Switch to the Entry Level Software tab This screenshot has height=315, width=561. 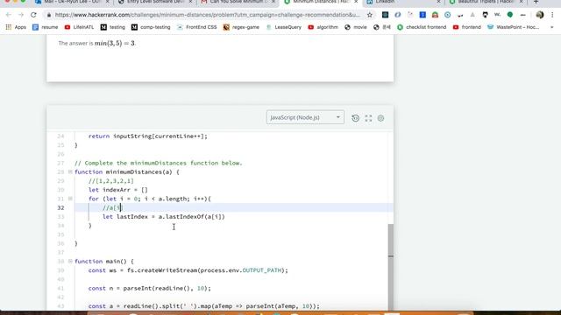(154, 2)
